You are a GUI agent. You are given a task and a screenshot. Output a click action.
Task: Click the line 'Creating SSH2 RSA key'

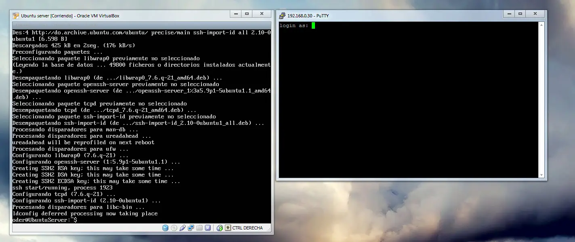click(x=93, y=168)
